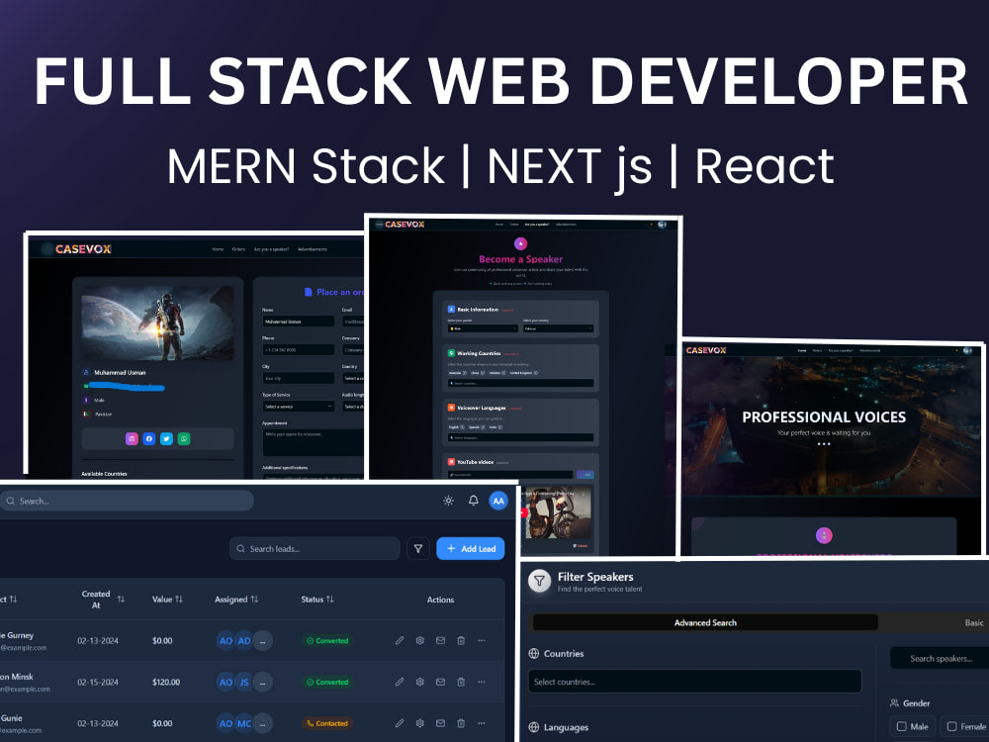This screenshot has height=742, width=989.
Task: Open Orders in the CASEVOX profile page navbar
Action: 238,249
